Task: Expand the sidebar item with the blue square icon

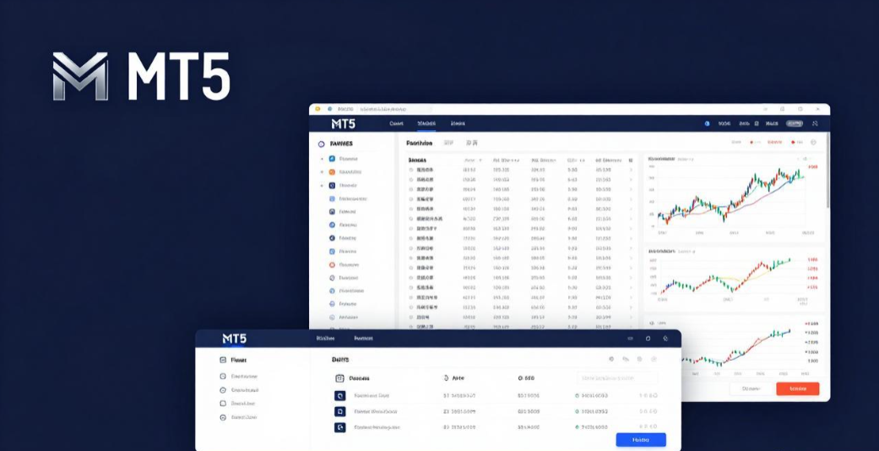Action: 322,159
